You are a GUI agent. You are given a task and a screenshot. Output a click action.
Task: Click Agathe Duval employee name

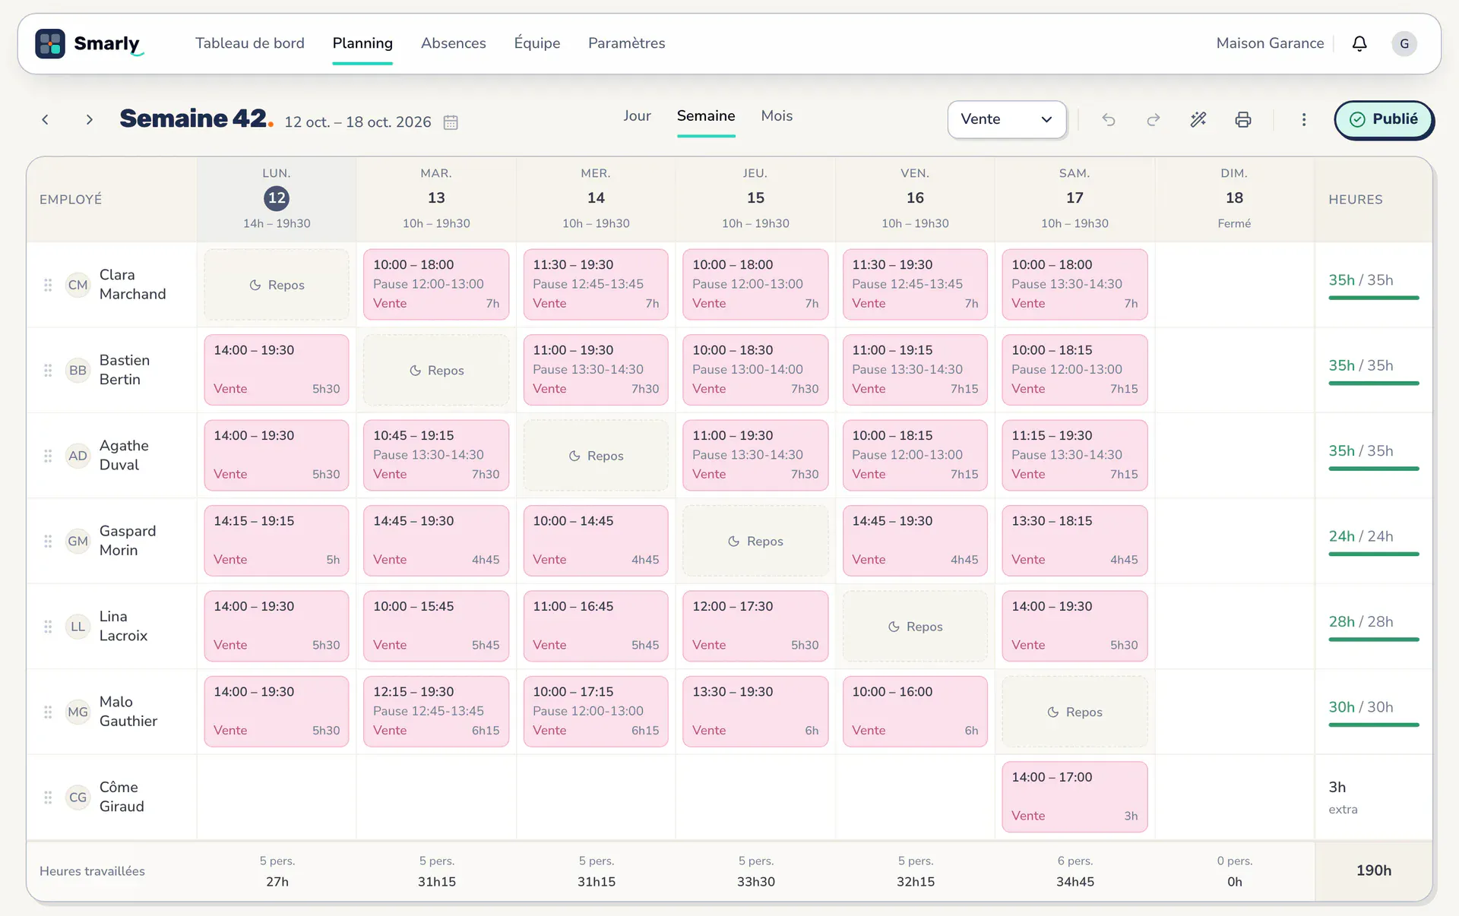point(124,455)
